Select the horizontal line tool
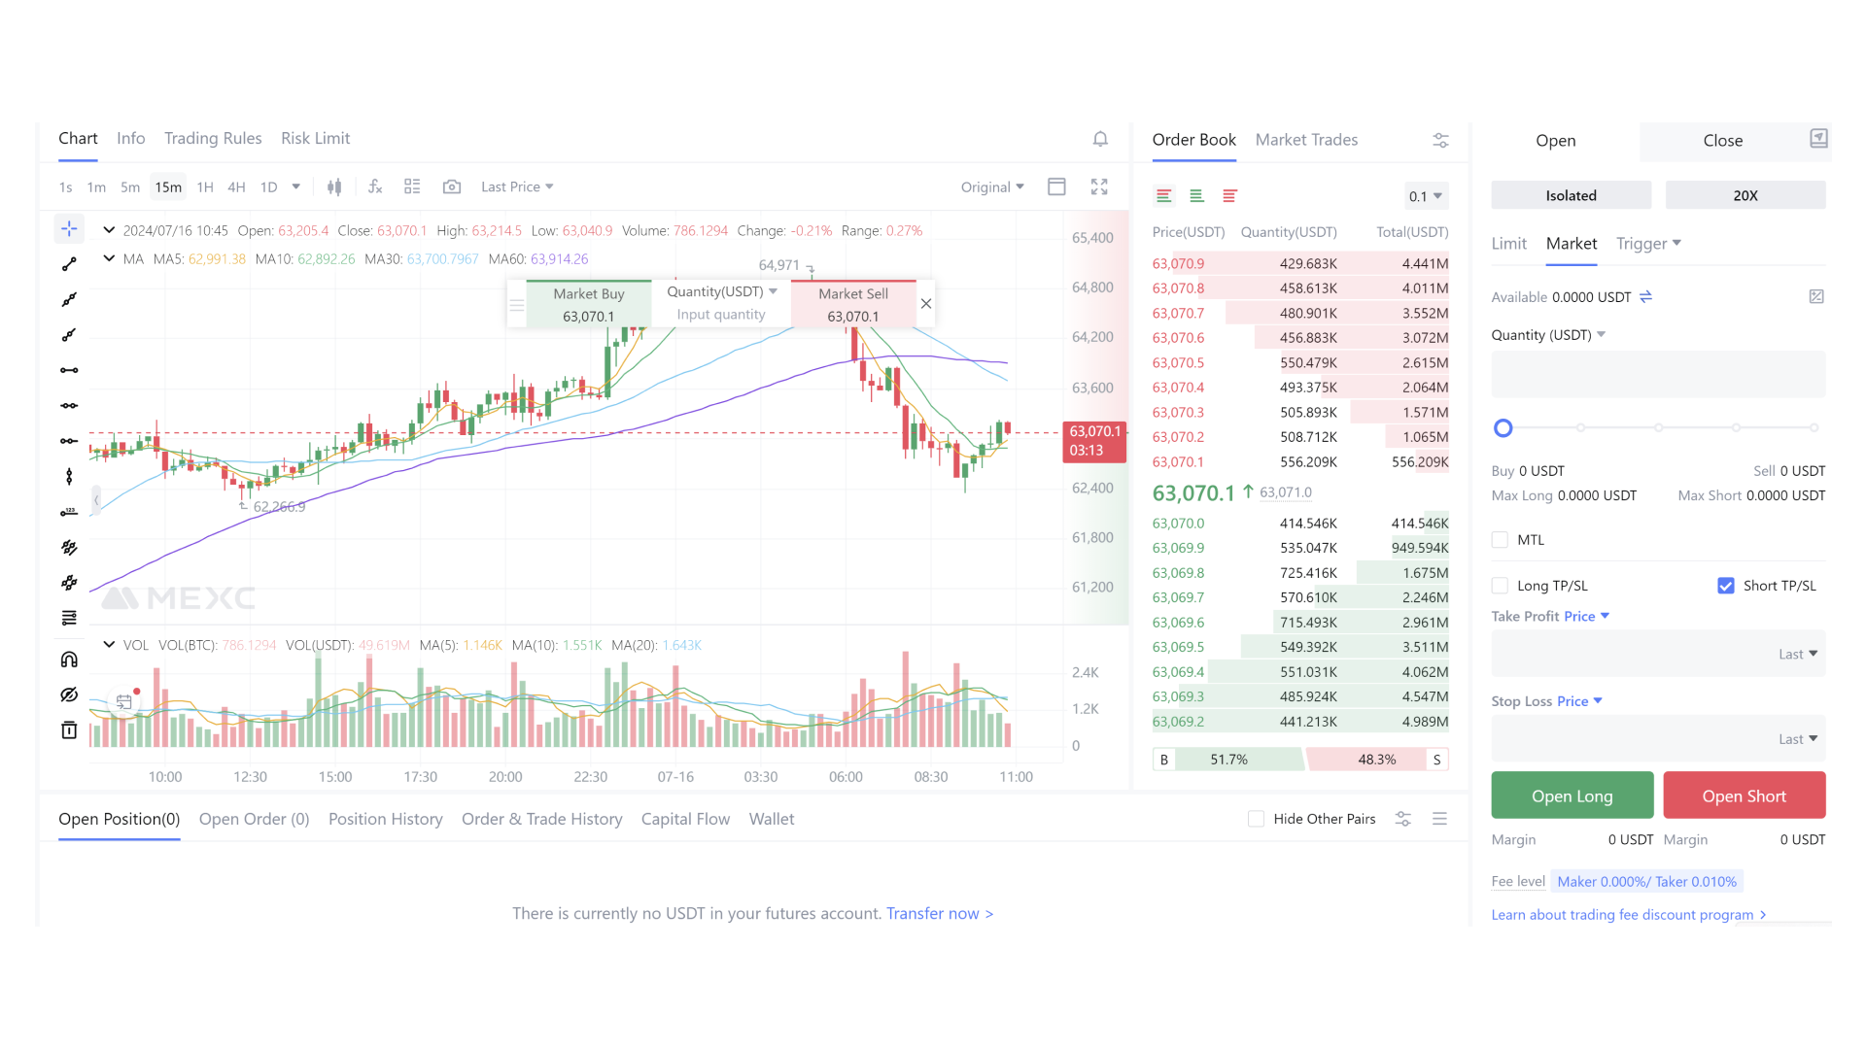Screen dimensions: 1866x1049 [71, 370]
